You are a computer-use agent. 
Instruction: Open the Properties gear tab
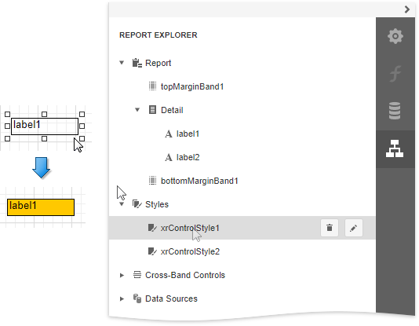click(x=395, y=36)
